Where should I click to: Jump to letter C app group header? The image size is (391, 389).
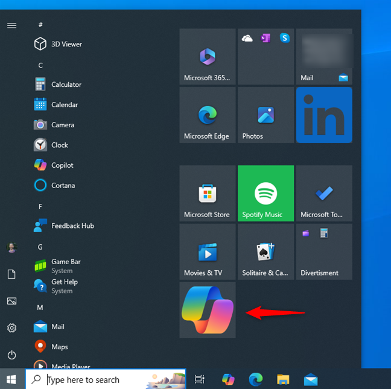point(40,65)
